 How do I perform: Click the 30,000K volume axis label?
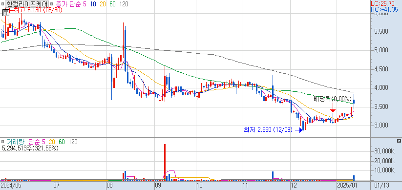[384, 151]
